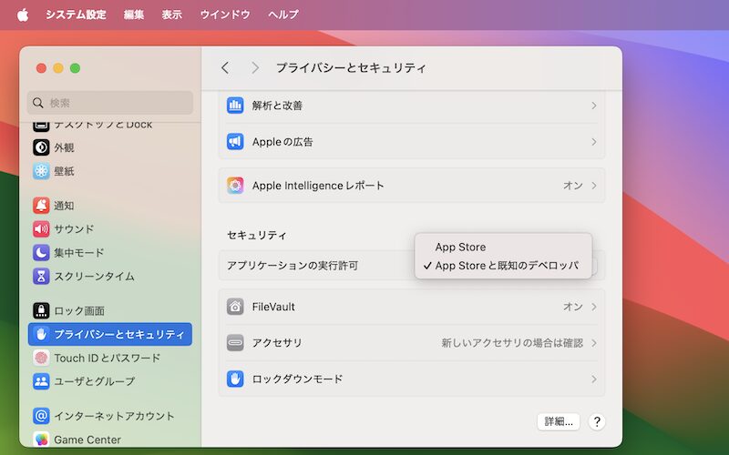Choose App Store option in popup
The image size is (729, 455).
coord(503,247)
